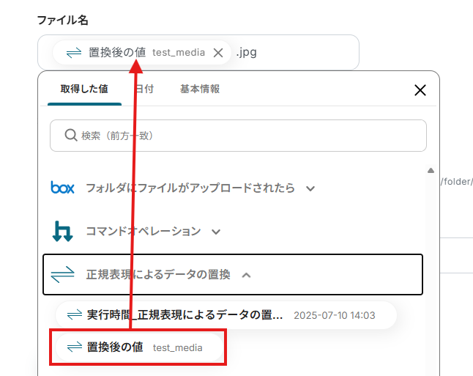Close the value picker panel

click(x=420, y=90)
